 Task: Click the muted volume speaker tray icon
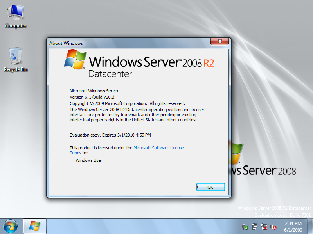[x=273, y=227]
